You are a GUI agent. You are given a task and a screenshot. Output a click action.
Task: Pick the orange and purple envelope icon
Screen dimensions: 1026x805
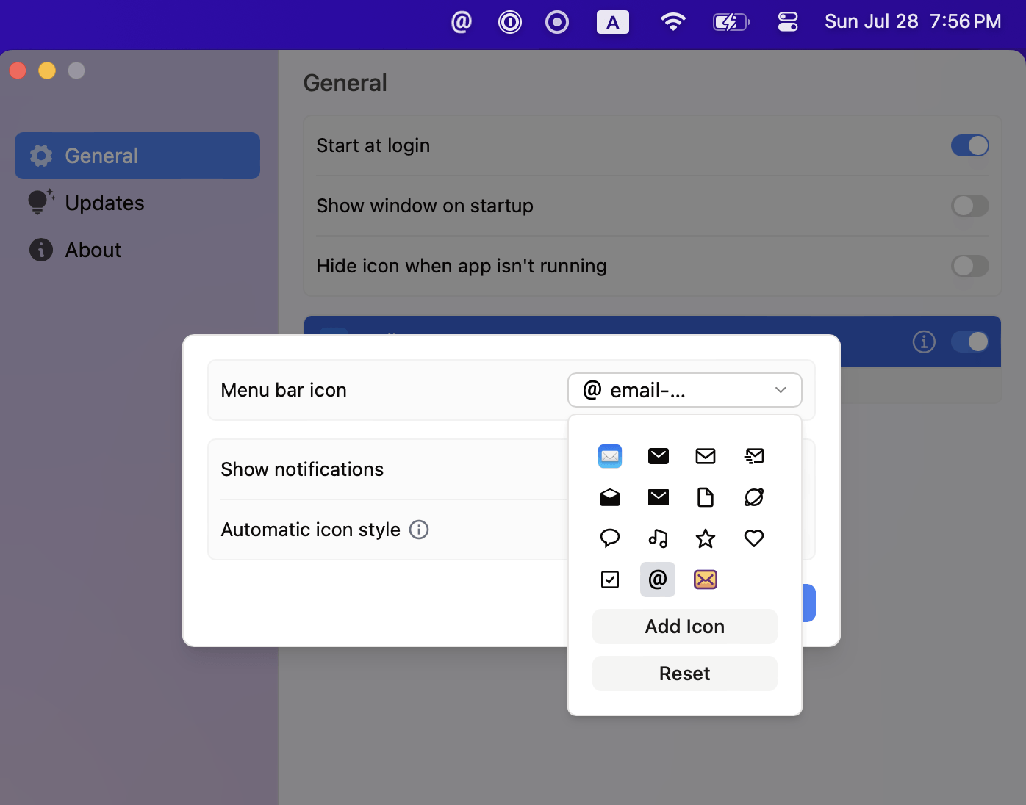point(706,580)
